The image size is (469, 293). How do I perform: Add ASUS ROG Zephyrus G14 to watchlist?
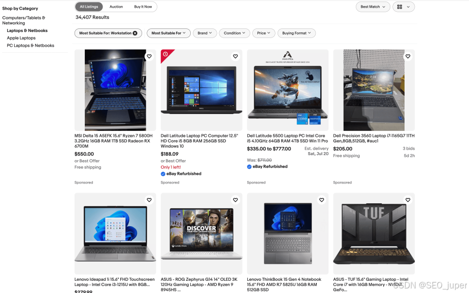(236, 200)
